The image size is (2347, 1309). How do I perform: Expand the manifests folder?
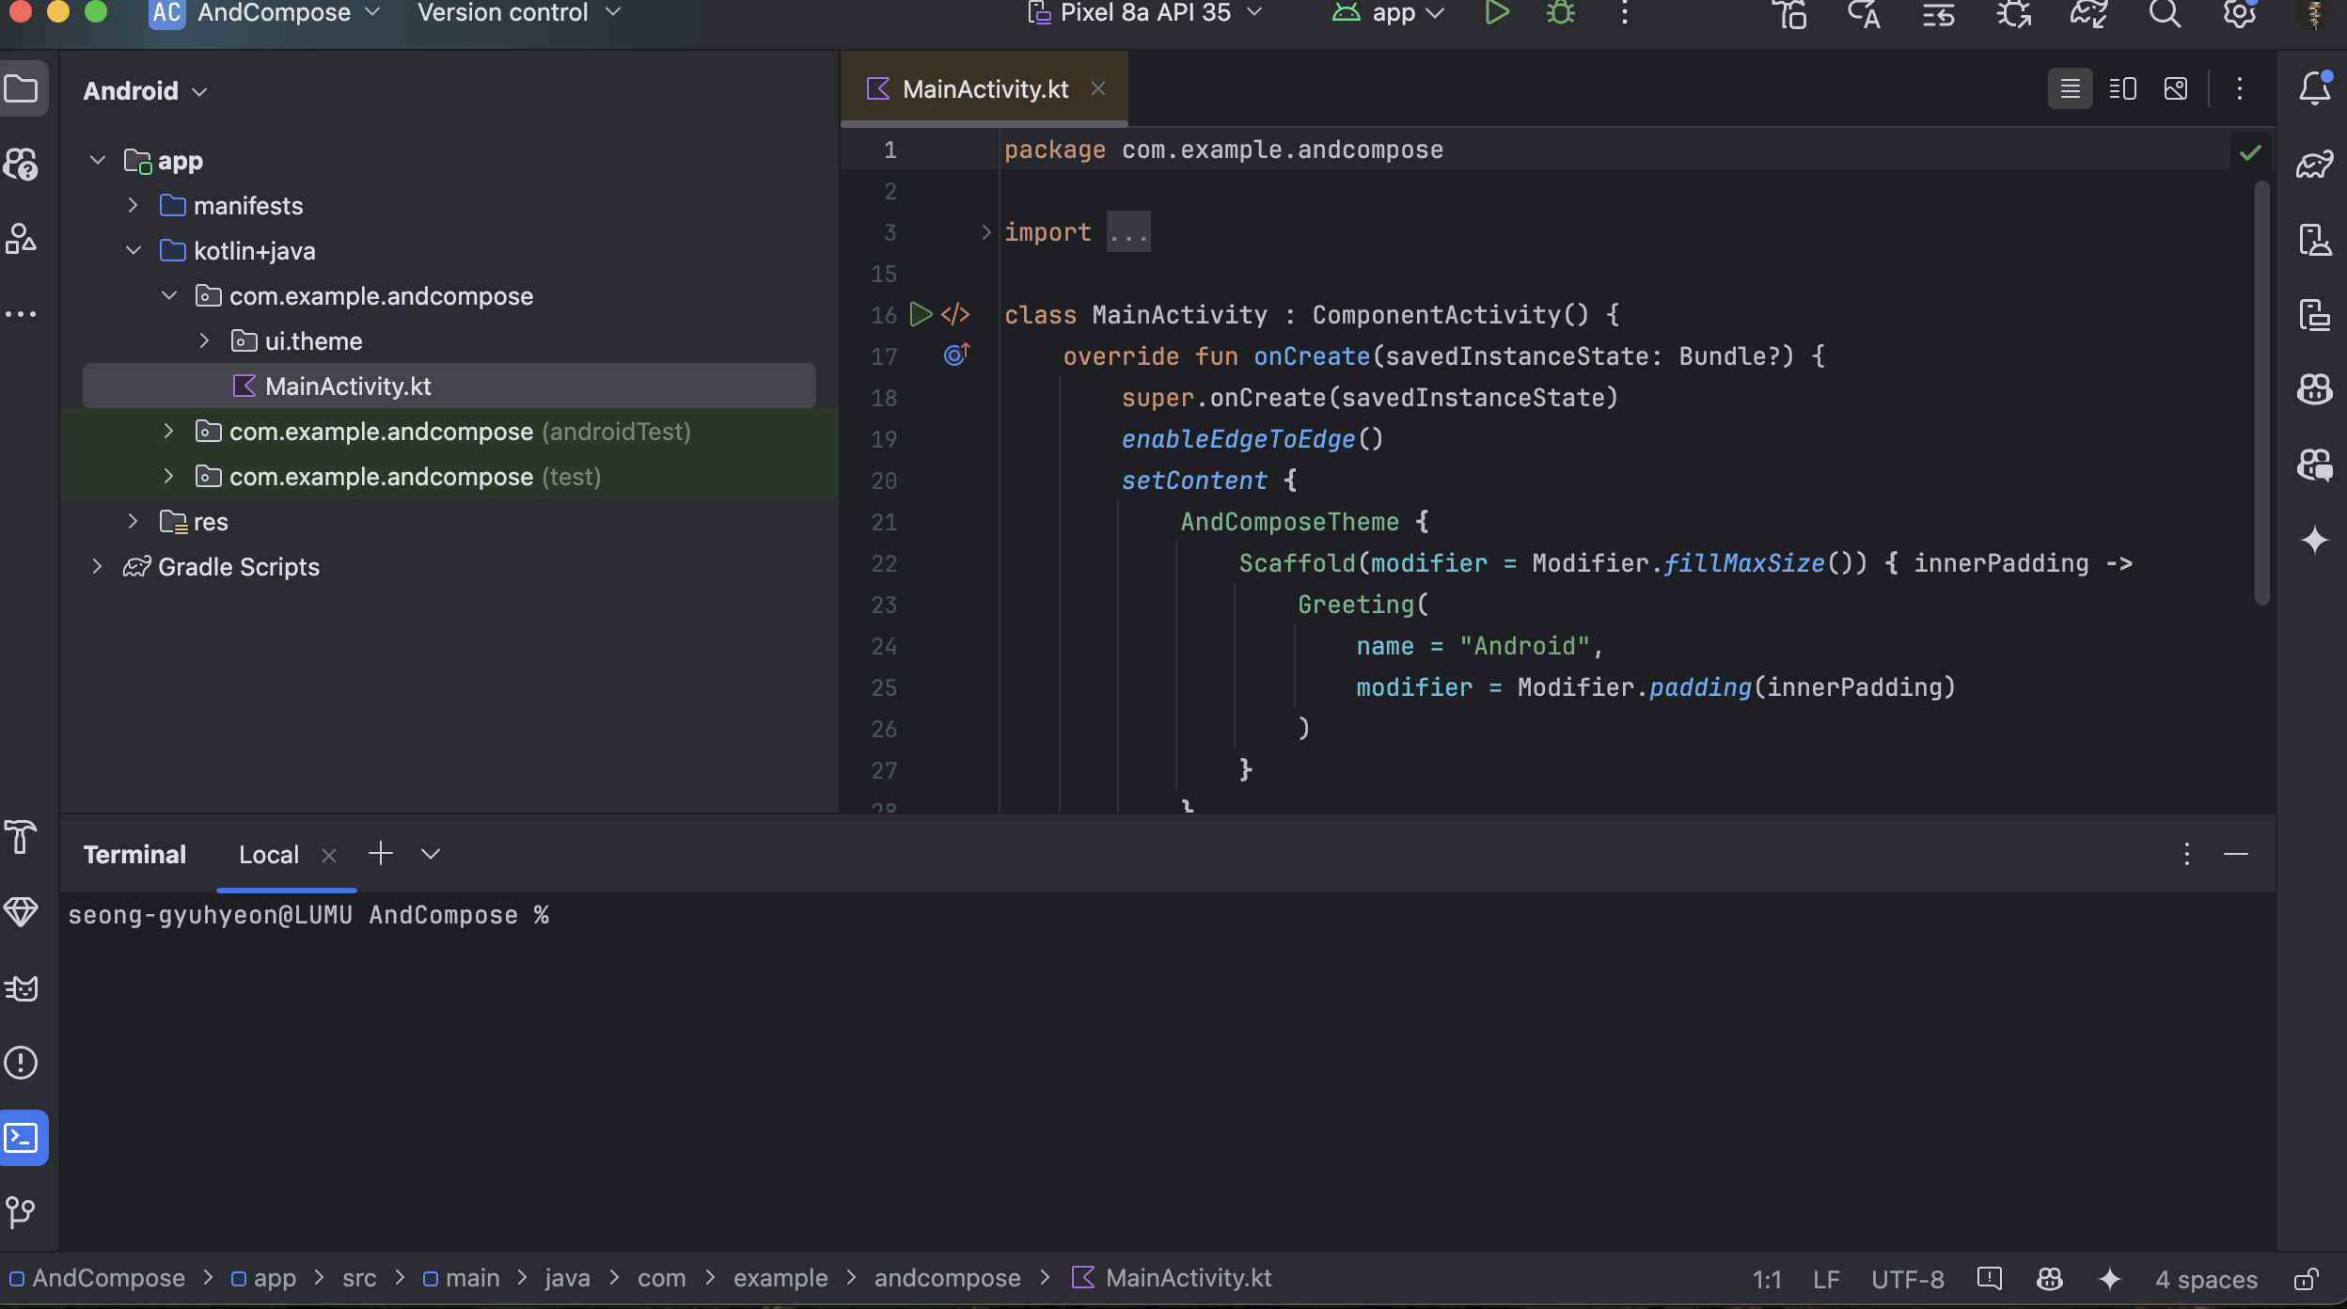point(133,205)
